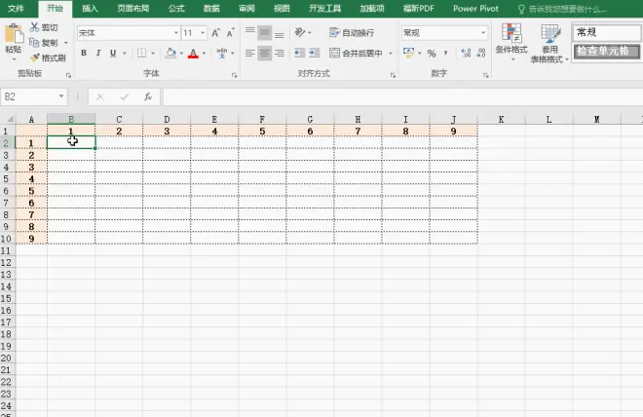Open Conditional Formatting (条件格式)

point(511,43)
